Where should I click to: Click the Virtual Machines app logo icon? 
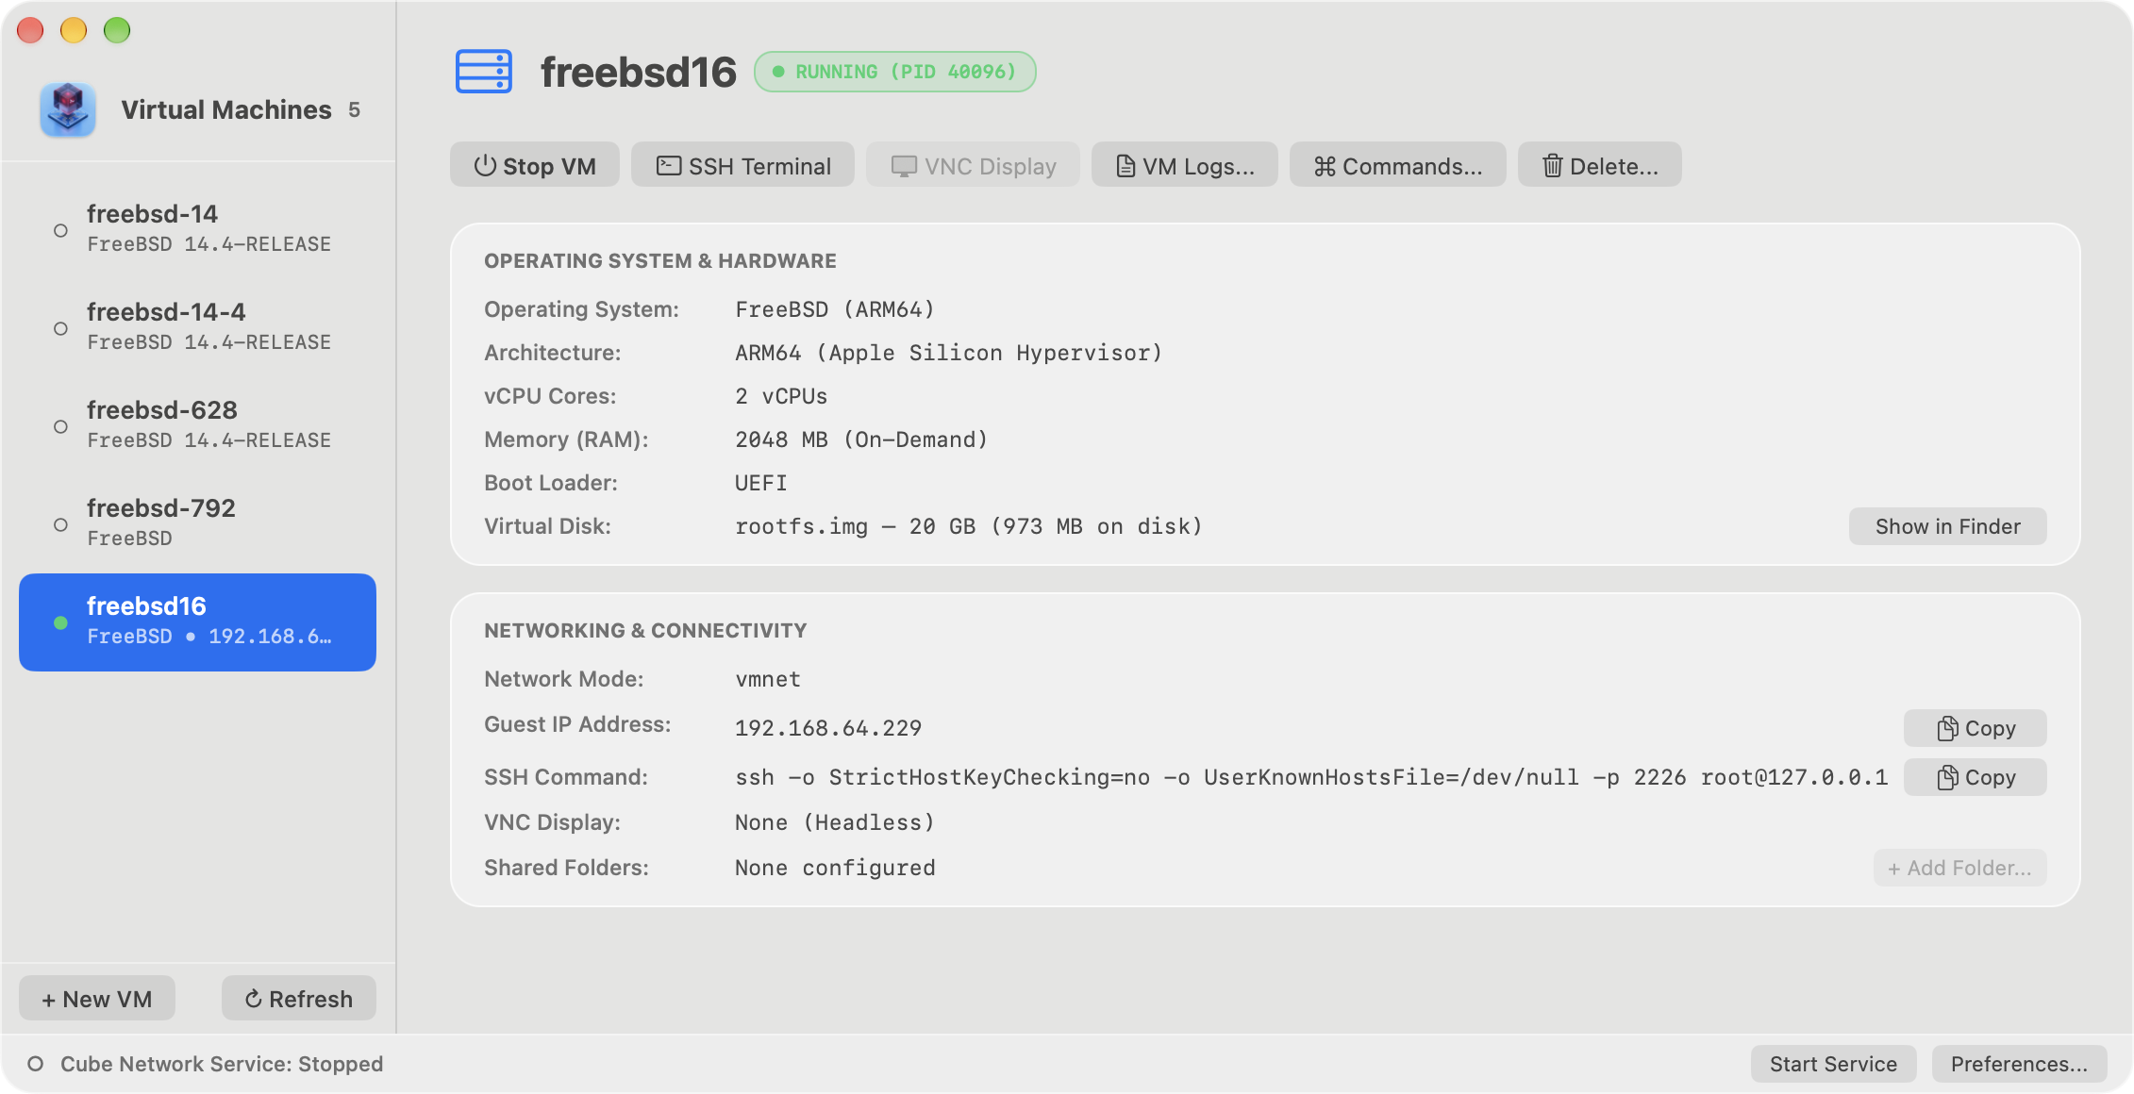coord(68,109)
